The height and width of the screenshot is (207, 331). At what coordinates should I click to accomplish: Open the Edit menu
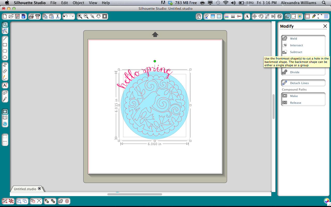(x=65, y=3)
